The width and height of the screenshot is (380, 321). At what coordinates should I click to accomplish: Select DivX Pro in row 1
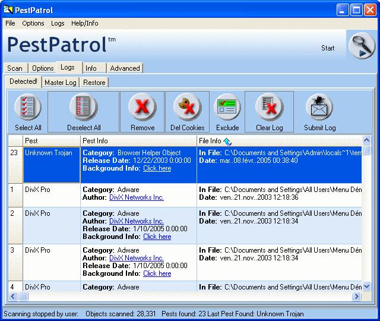click(x=37, y=190)
